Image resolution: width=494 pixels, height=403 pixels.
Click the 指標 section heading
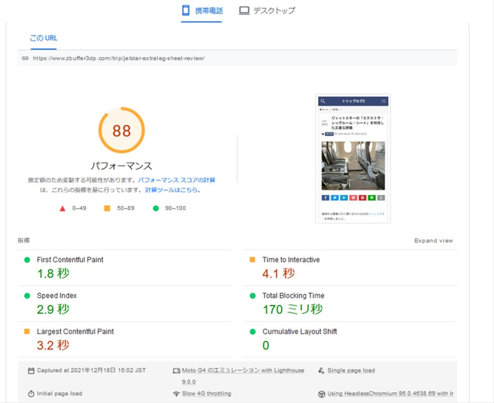pyautogui.click(x=24, y=240)
